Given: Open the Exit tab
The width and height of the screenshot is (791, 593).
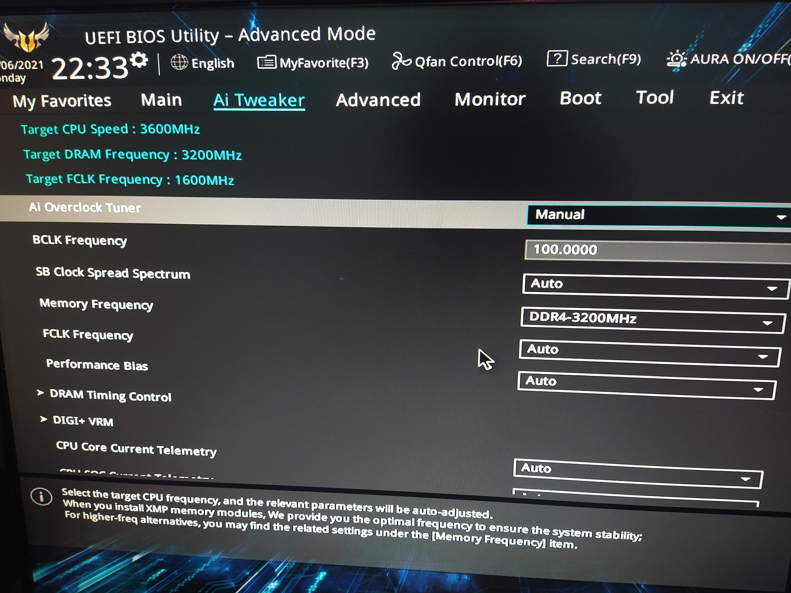Looking at the screenshot, I should tap(726, 98).
